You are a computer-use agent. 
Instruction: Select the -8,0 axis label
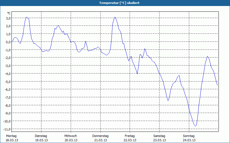coord(8,105)
